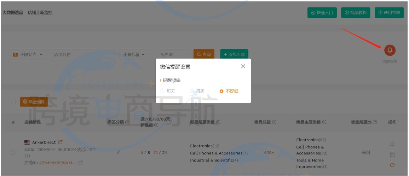Click Tools & Home Improvement(1) category
The width and height of the screenshot is (409, 176).
tap(312, 164)
